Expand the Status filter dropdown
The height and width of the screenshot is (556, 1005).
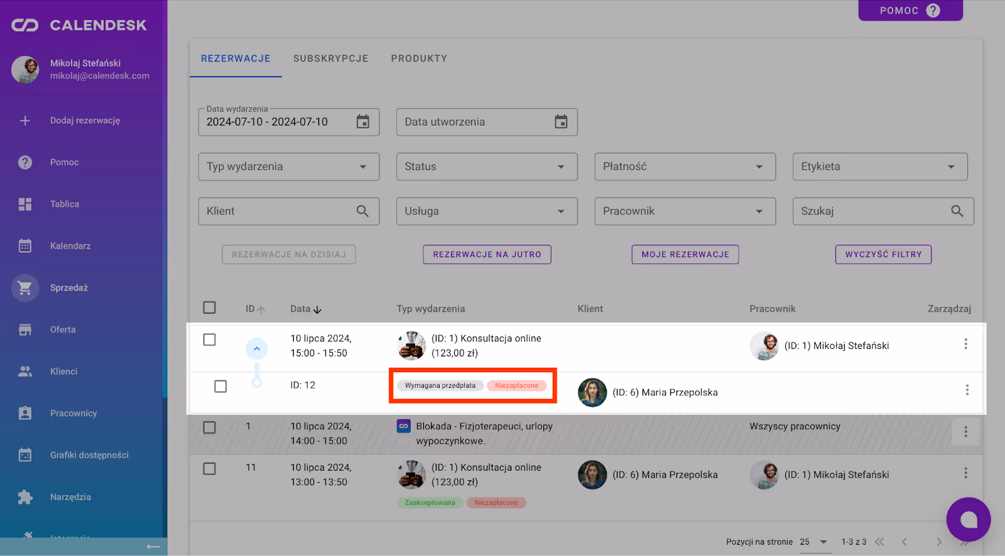coord(486,167)
